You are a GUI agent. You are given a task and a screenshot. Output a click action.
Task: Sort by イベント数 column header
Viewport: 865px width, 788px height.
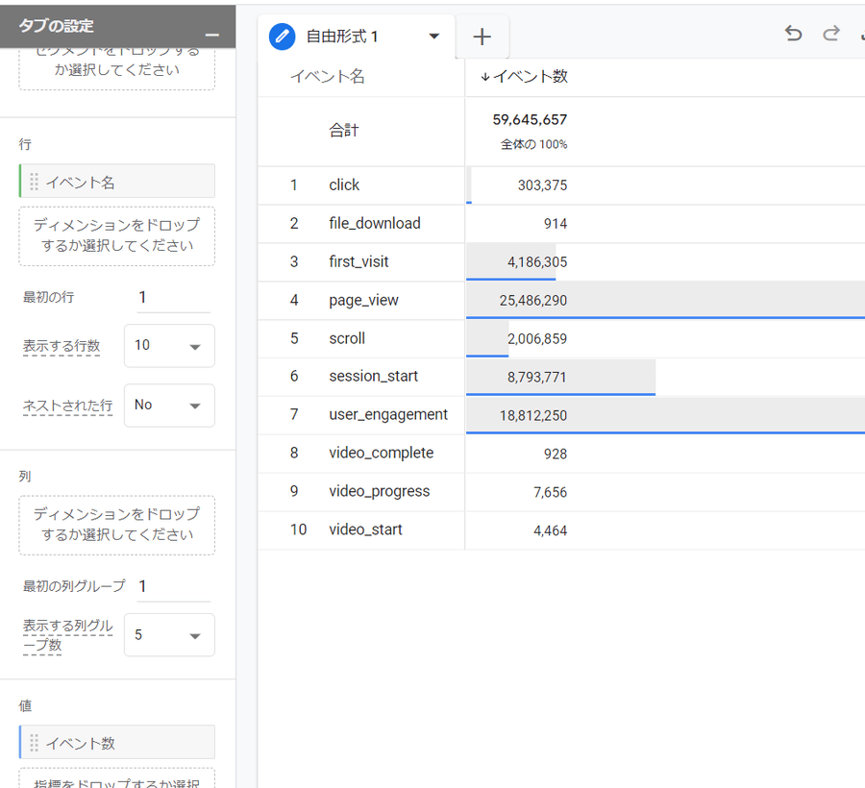(524, 76)
